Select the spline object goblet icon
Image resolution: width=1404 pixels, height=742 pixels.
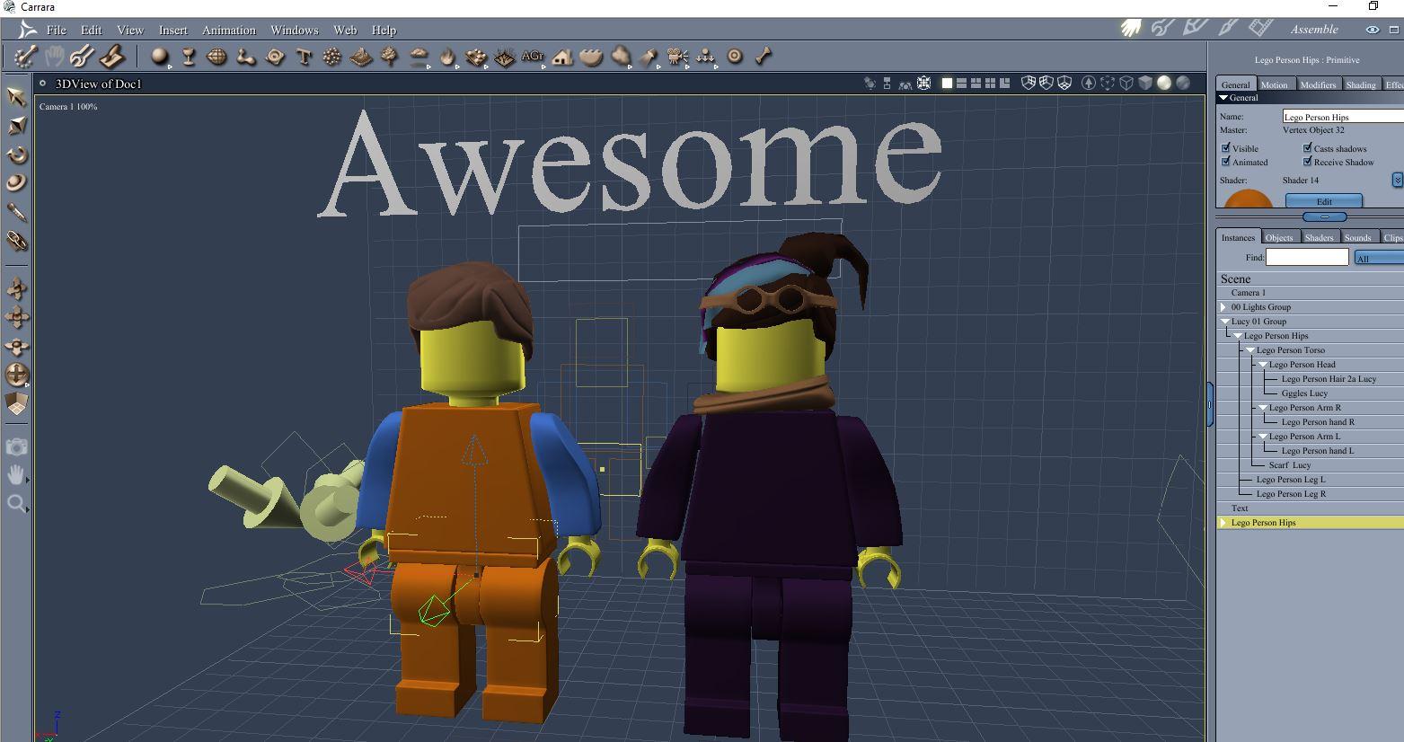[189, 57]
